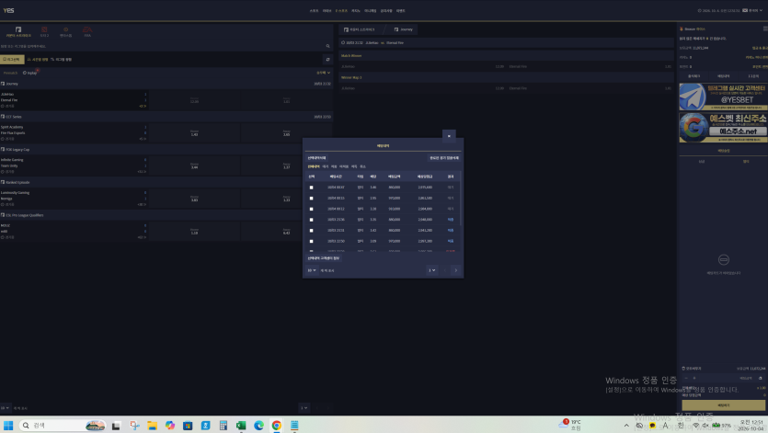Check the 10/03 23:36 row checkbox
The image size is (768, 433).
pos(311,220)
